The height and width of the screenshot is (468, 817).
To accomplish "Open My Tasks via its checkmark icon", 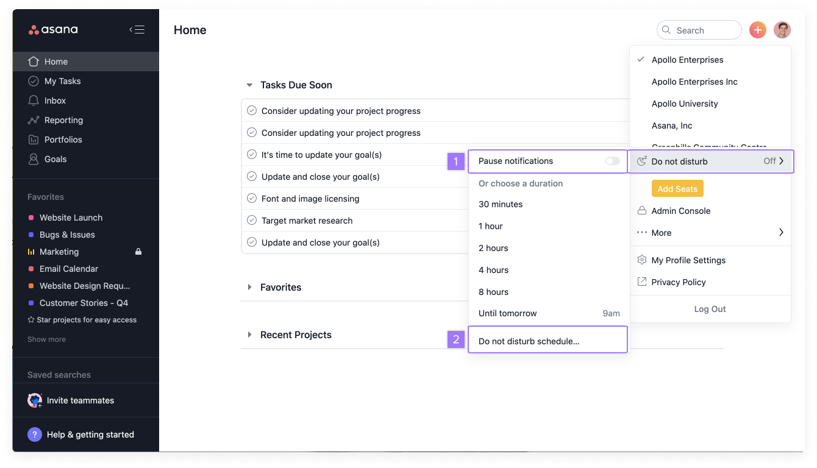I will tap(34, 81).
